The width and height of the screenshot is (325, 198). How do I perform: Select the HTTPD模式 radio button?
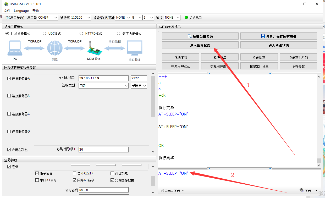81,34
